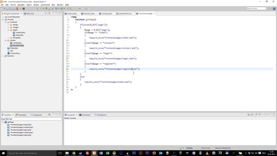Open the Snippets view tab
Viewport: 277px width, 156px height.
(36, 115)
